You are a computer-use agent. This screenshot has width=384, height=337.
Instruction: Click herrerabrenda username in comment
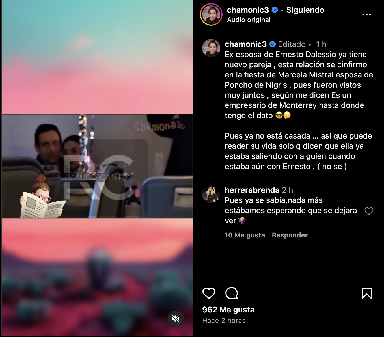[x=252, y=190]
